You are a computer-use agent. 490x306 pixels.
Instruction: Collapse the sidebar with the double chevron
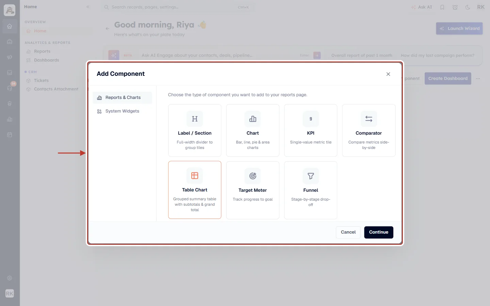click(88, 7)
